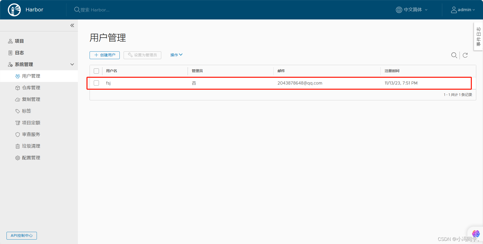The height and width of the screenshot is (244, 483).
Task: Click the 项目 projects icon in sidebar
Action: (10, 41)
